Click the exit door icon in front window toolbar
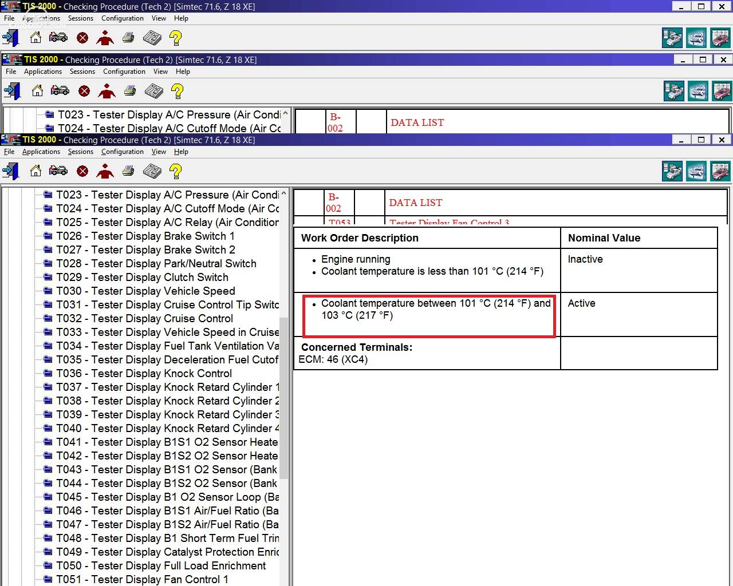Screen dimensions: 733x586 [x=11, y=171]
